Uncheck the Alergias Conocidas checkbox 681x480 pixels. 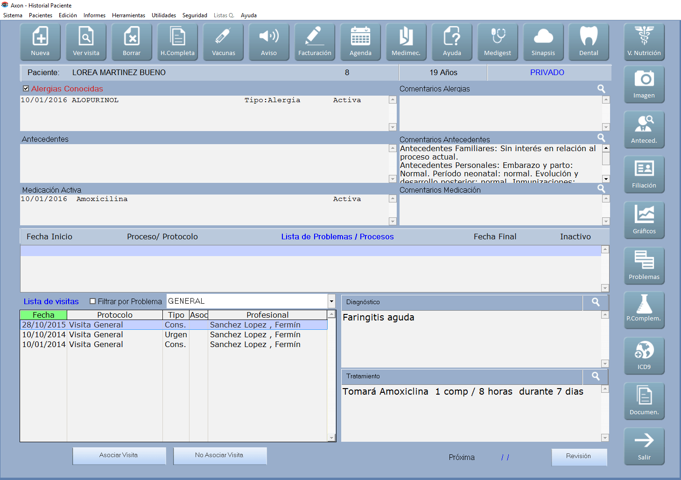26,89
